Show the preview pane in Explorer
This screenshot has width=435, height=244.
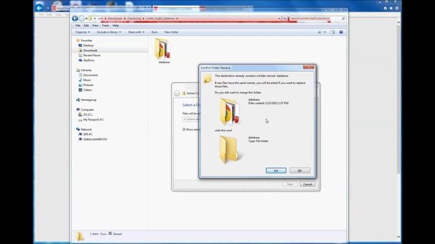point(332,32)
